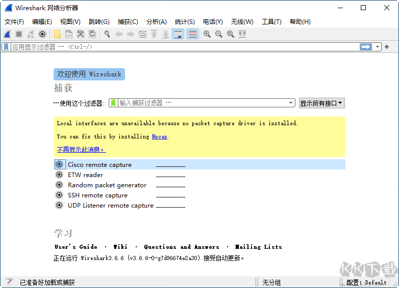Zoom out main window text
The width and height of the screenshot is (399, 288).
(218, 34)
